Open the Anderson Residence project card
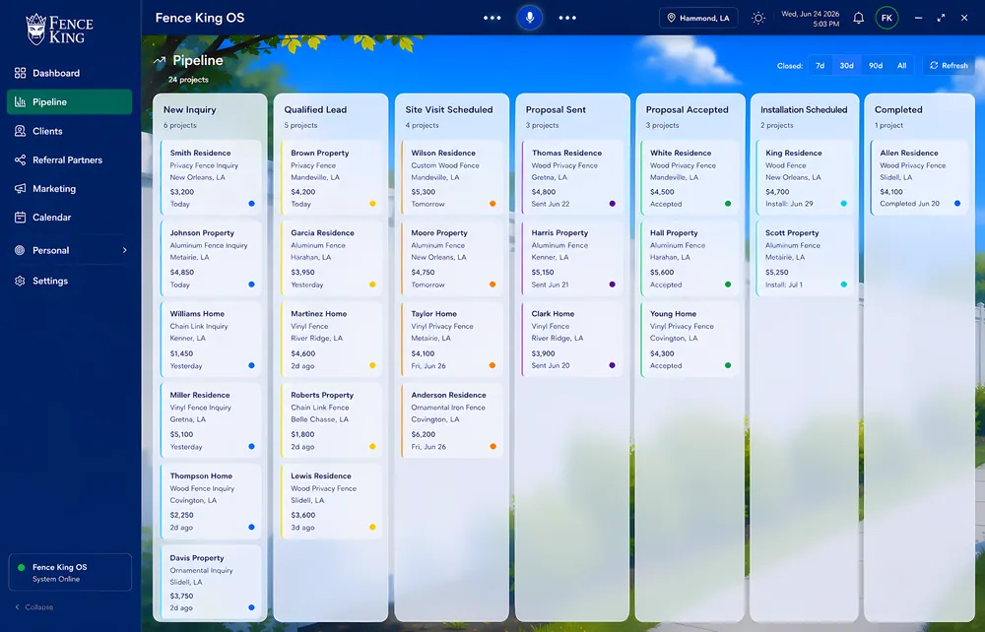 [x=452, y=420]
